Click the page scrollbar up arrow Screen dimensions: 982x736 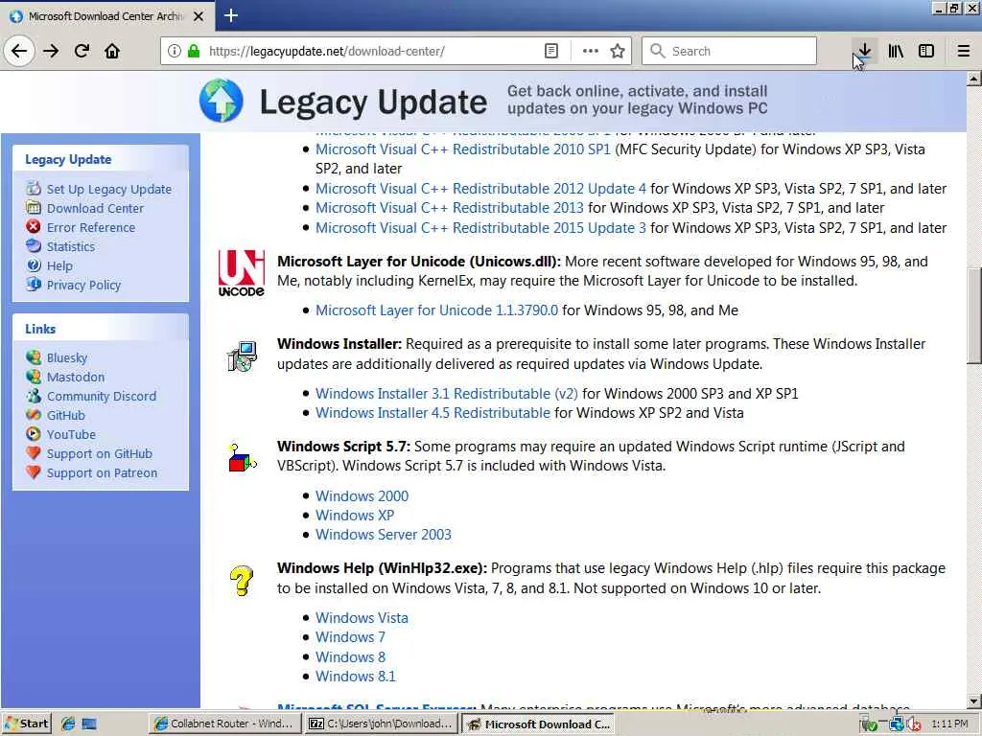click(x=974, y=79)
